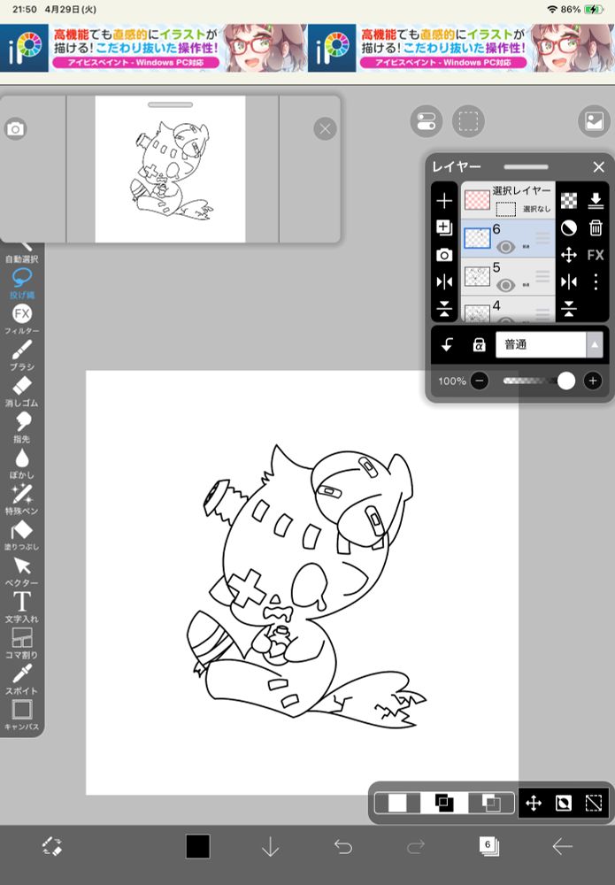This screenshot has width=615, height=885.
Task: Open the toggle switches settings button
Action: pyautogui.click(x=427, y=120)
